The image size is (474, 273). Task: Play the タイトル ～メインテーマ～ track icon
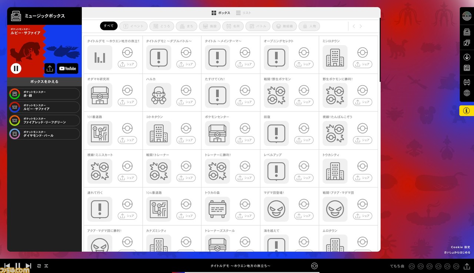pos(217,57)
